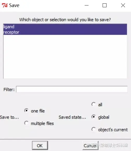Set saved state to "all"

click(97, 104)
